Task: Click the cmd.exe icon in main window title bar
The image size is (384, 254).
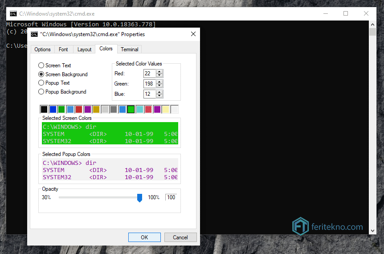Action: coord(13,14)
